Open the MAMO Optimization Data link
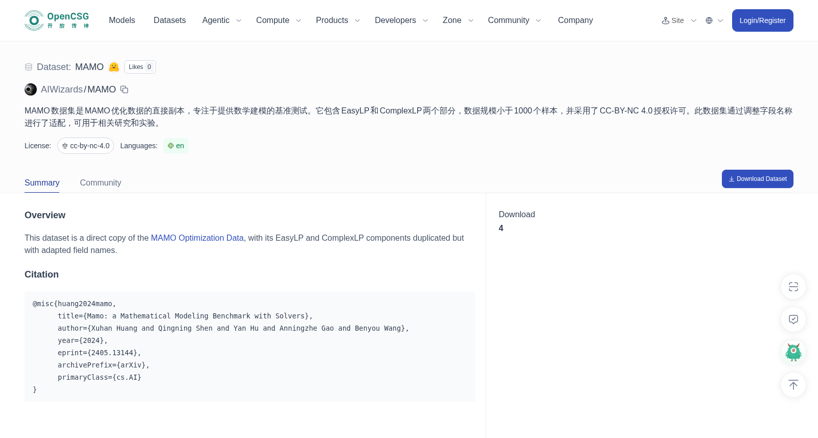The width and height of the screenshot is (818, 438). [197, 238]
